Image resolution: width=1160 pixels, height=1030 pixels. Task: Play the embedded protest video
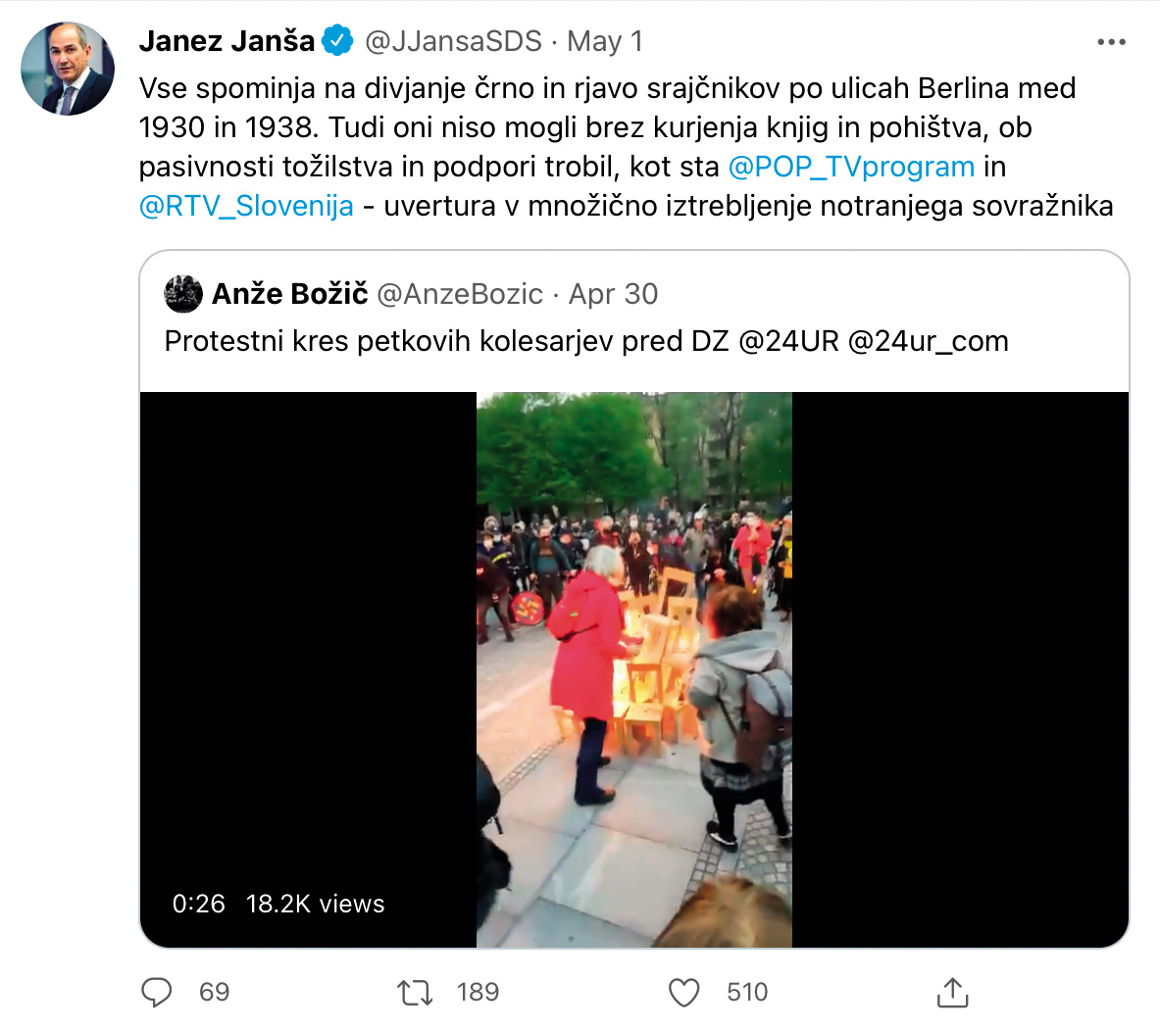pyautogui.click(x=634, y=669)
